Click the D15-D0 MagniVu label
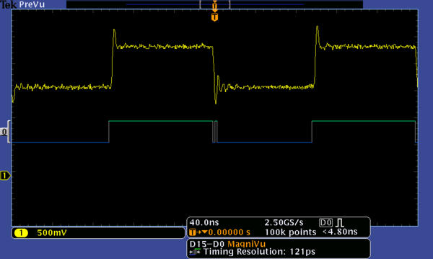The height and width of the screenshot is (259, 433). click(x=227, y=244)
